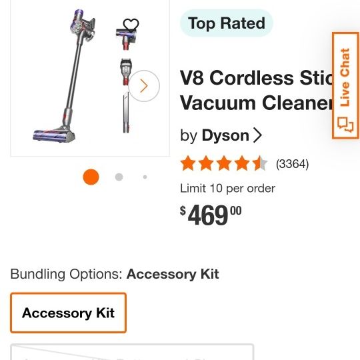Expand brand chevron next to Dyson

[257, 135]
